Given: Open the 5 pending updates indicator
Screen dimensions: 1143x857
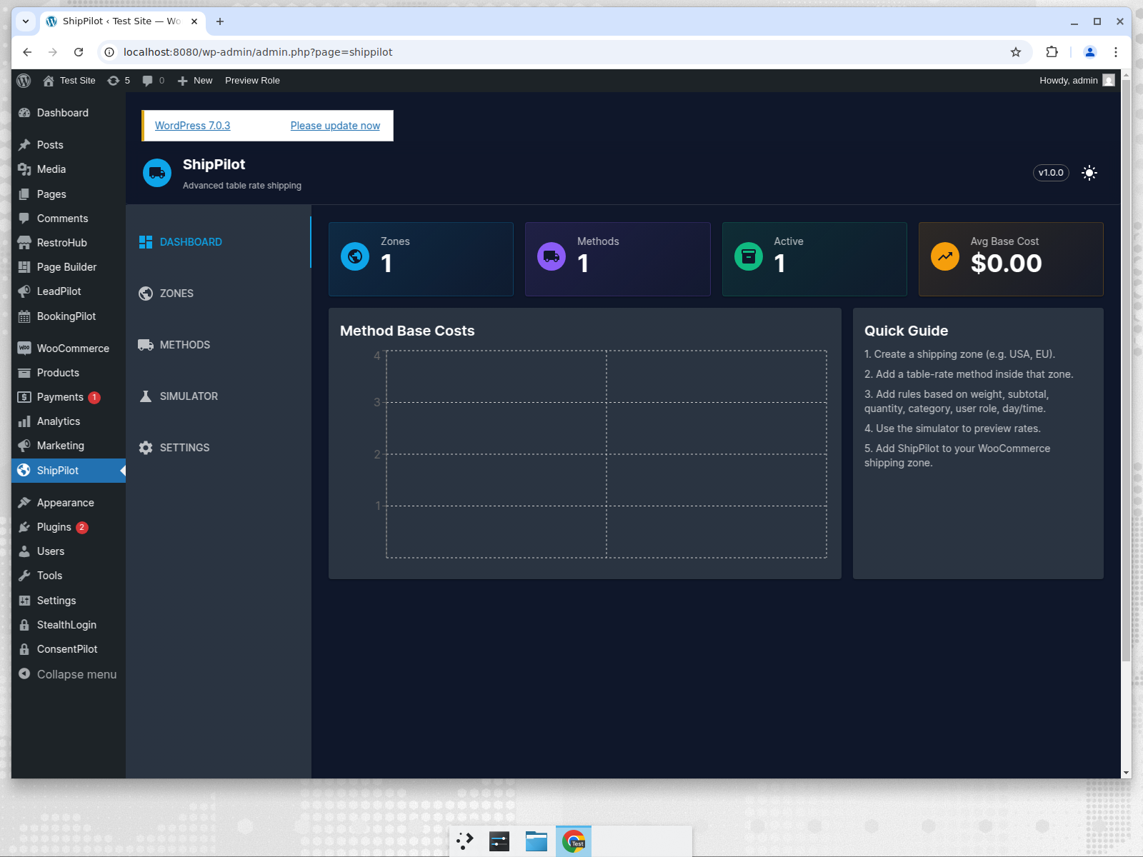Looking at the screenshot, I should pyautogui.click(x=119, y=81).
